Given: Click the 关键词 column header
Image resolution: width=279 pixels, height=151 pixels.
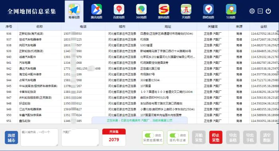Looking at the screenshot, I should coord(212,27).
